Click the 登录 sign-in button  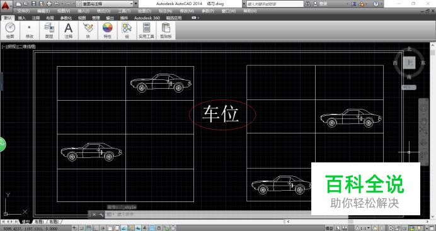coord(321,4)
